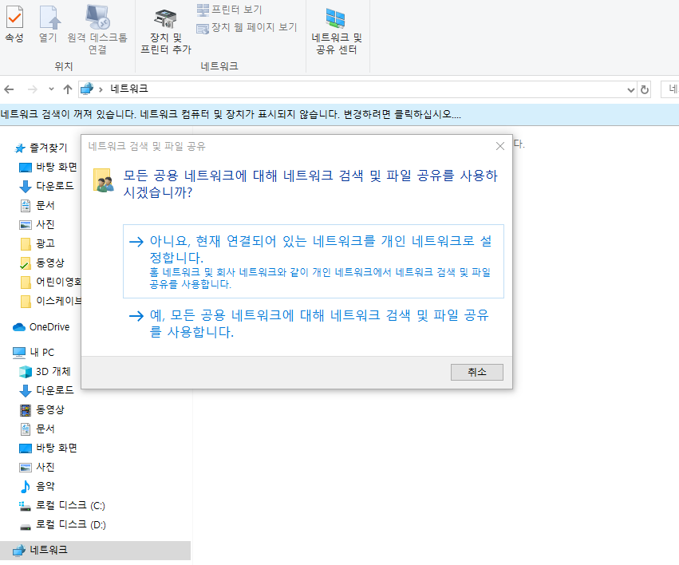Expand the address bar breadcrumb chevron
679x565 pixels.
(101, 89)
